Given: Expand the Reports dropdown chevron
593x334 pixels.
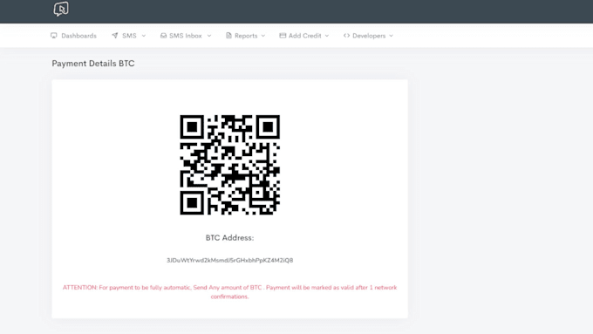Looking at the screenshot, I should tap(263, 36).
